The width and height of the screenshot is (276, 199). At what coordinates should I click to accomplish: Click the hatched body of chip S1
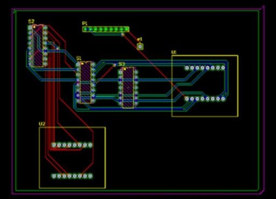click(86, 82)
